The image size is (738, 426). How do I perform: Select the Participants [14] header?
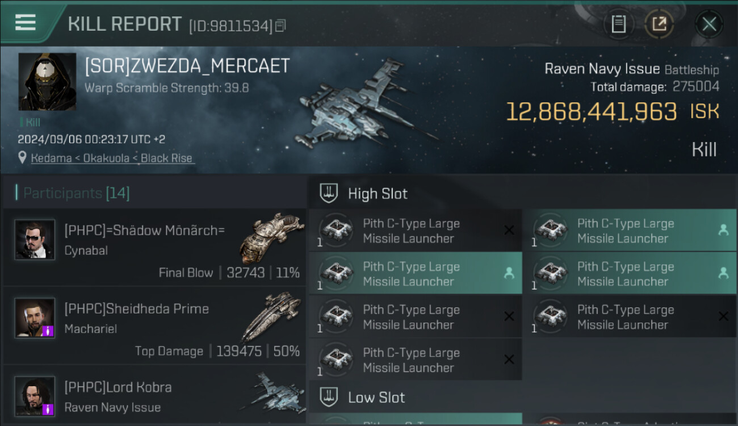[76, 193]
